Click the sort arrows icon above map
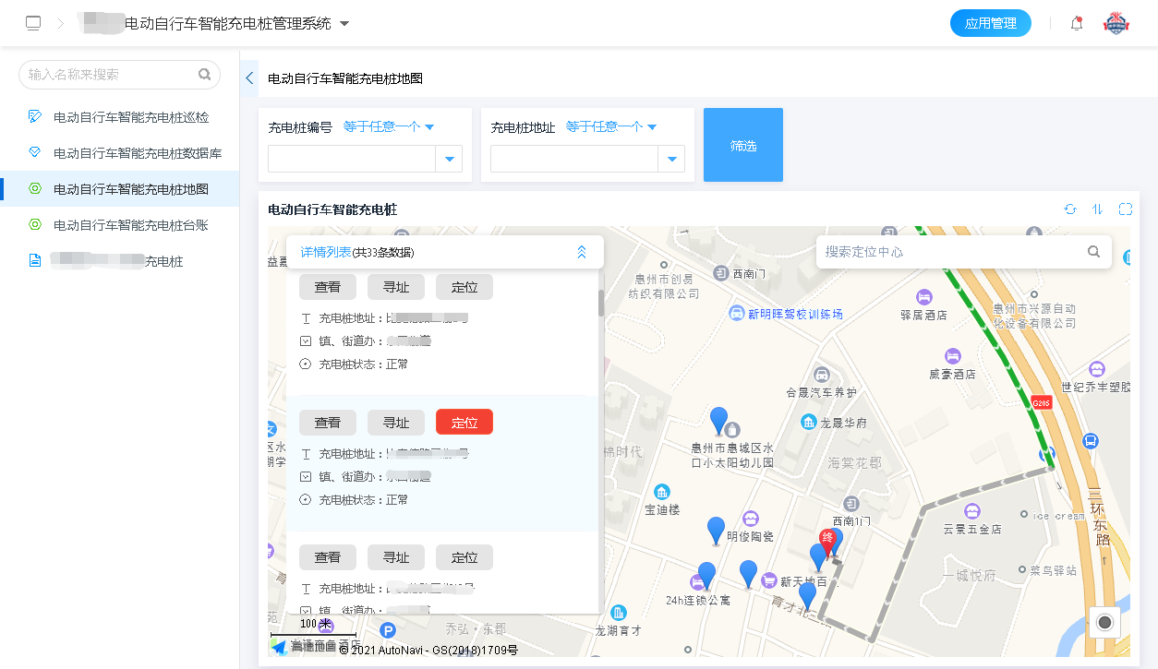The width and height of the screenshot is (1158, 669). tap(1097, 209)
